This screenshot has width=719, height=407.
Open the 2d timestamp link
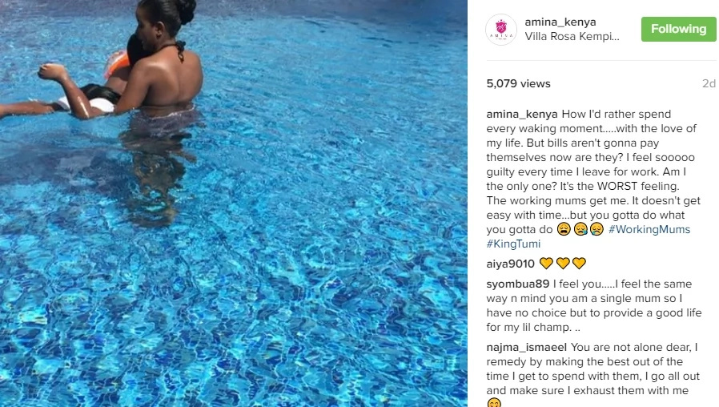tap(709, 83)
